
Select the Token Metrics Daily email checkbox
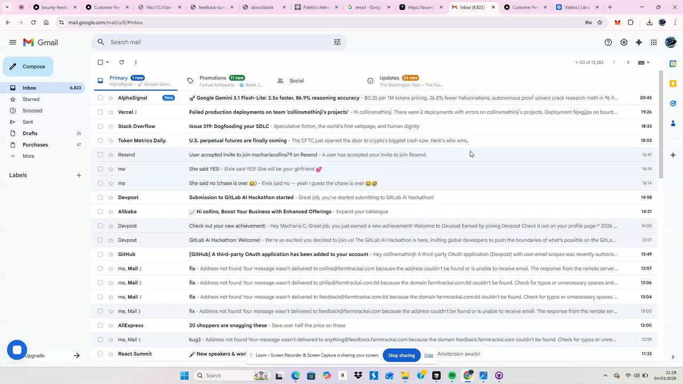point(100,141)
